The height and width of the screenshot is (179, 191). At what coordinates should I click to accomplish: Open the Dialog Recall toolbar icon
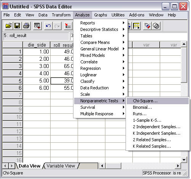click(37, 26)
